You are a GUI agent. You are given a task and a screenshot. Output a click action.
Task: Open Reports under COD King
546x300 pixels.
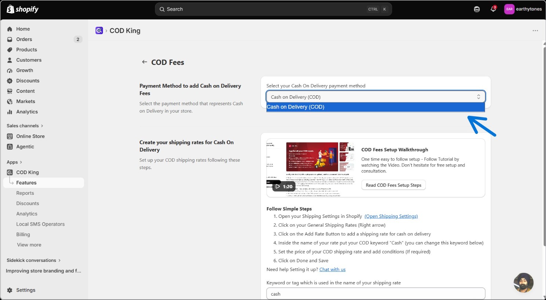point(25,193)
